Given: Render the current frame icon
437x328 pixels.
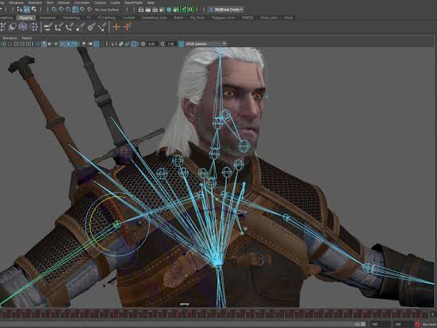Looking at the screenshot, I should [148, 10].
